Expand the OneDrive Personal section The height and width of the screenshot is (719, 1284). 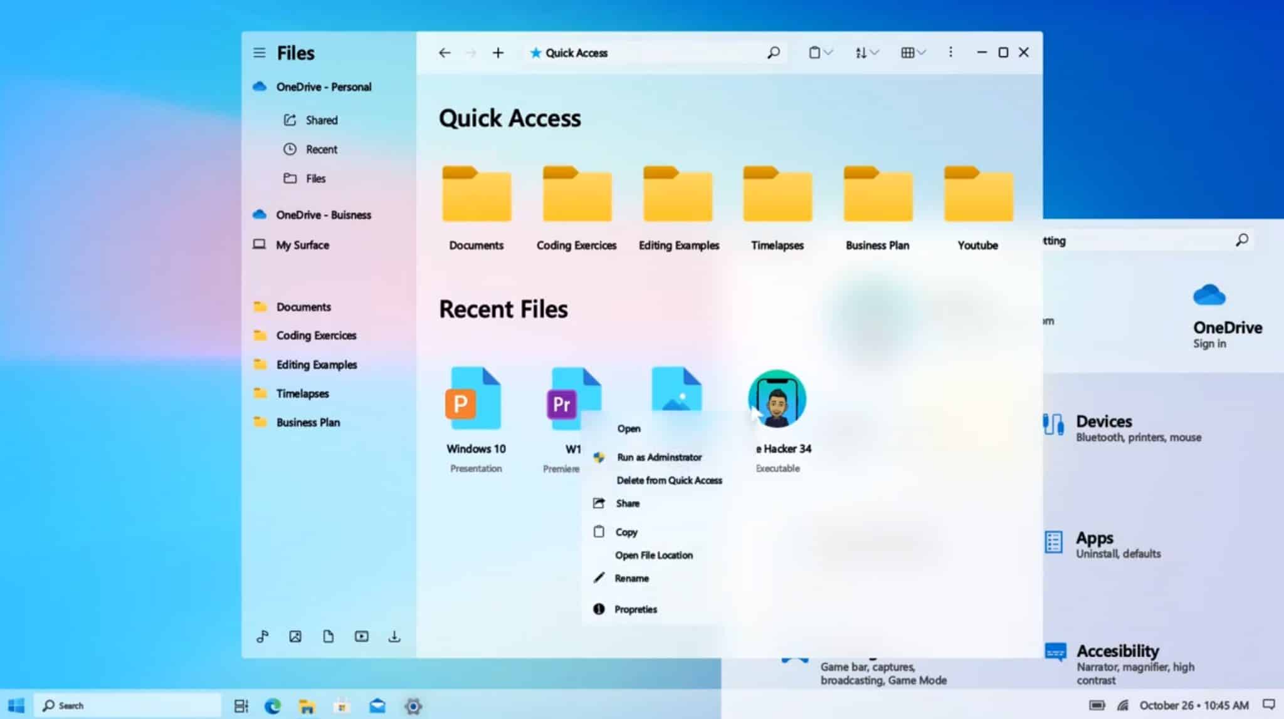[x=324, y=86]
